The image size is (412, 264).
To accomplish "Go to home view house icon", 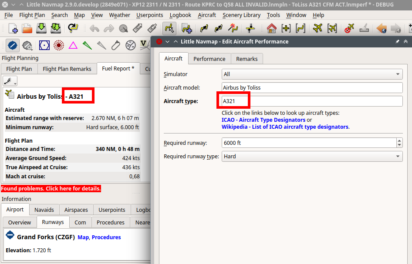I will (271, 28).
